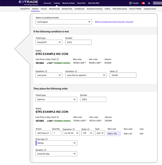Click info icon next to Price type
The height and width of the screenshot is (165, 162).
46,139
